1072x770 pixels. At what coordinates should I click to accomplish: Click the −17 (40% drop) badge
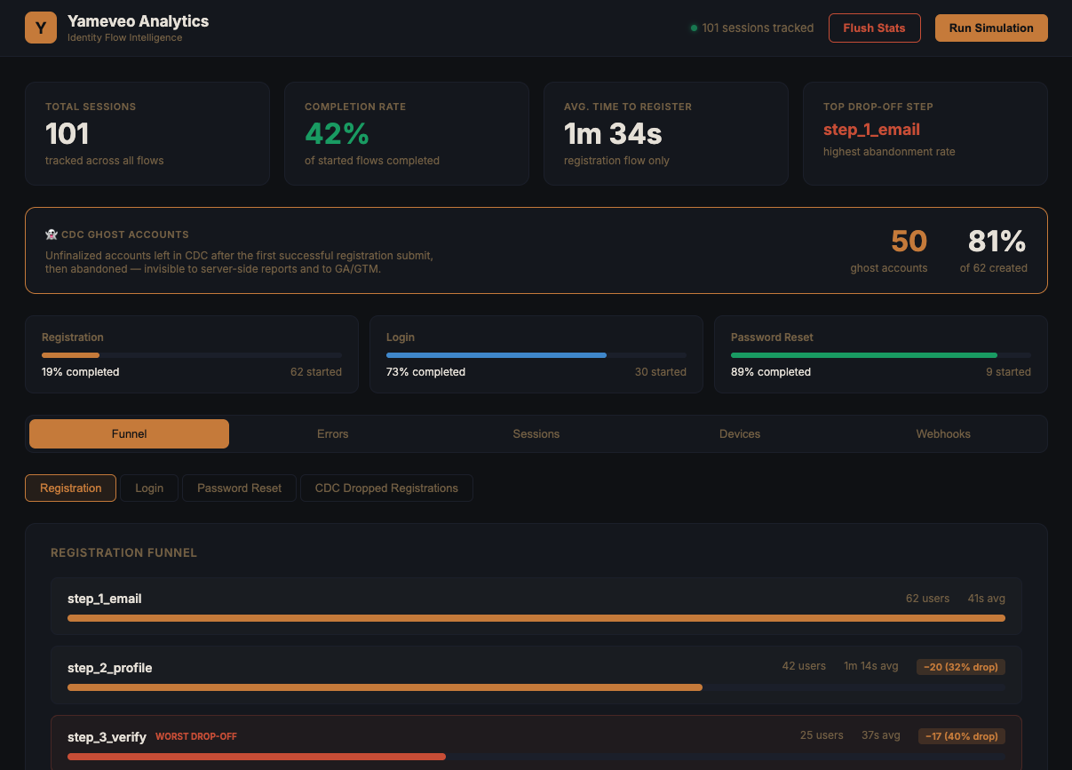[962, 735]
